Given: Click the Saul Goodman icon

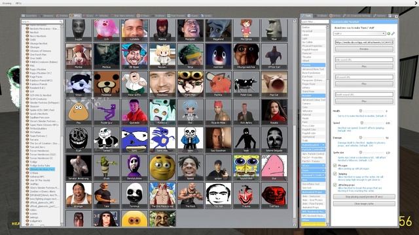Looking at the screenshot, I should tap(218, 140).
